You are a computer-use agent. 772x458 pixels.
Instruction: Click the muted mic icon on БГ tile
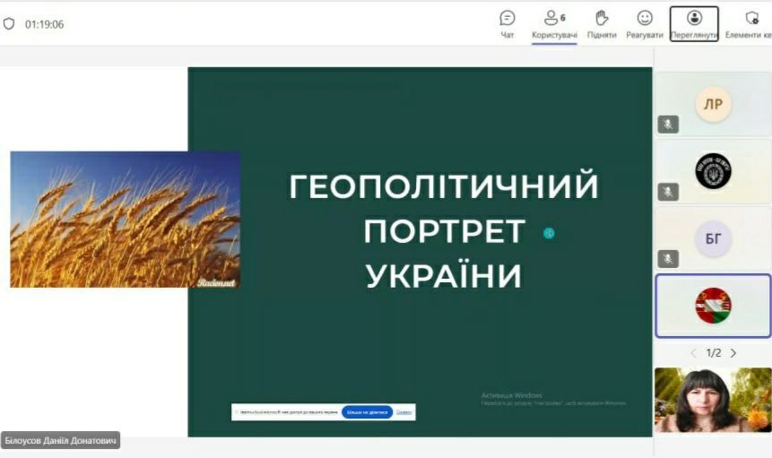(x=668, y=258)
